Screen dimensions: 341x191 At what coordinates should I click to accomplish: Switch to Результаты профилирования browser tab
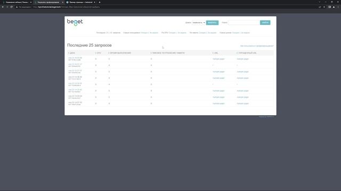point(48,2)
